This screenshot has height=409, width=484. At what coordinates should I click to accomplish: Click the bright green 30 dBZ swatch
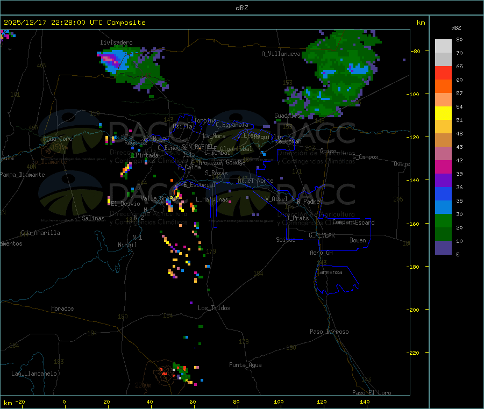pos(443,220)
